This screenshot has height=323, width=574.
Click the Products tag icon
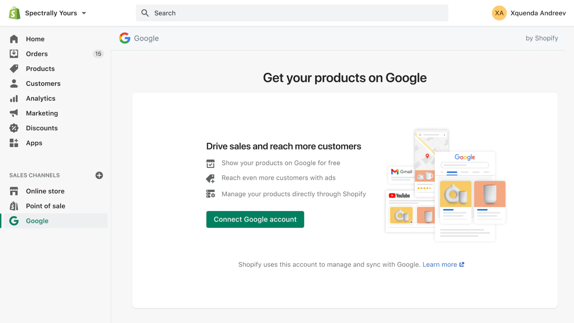pyautogui.click(x=14, y=69)
